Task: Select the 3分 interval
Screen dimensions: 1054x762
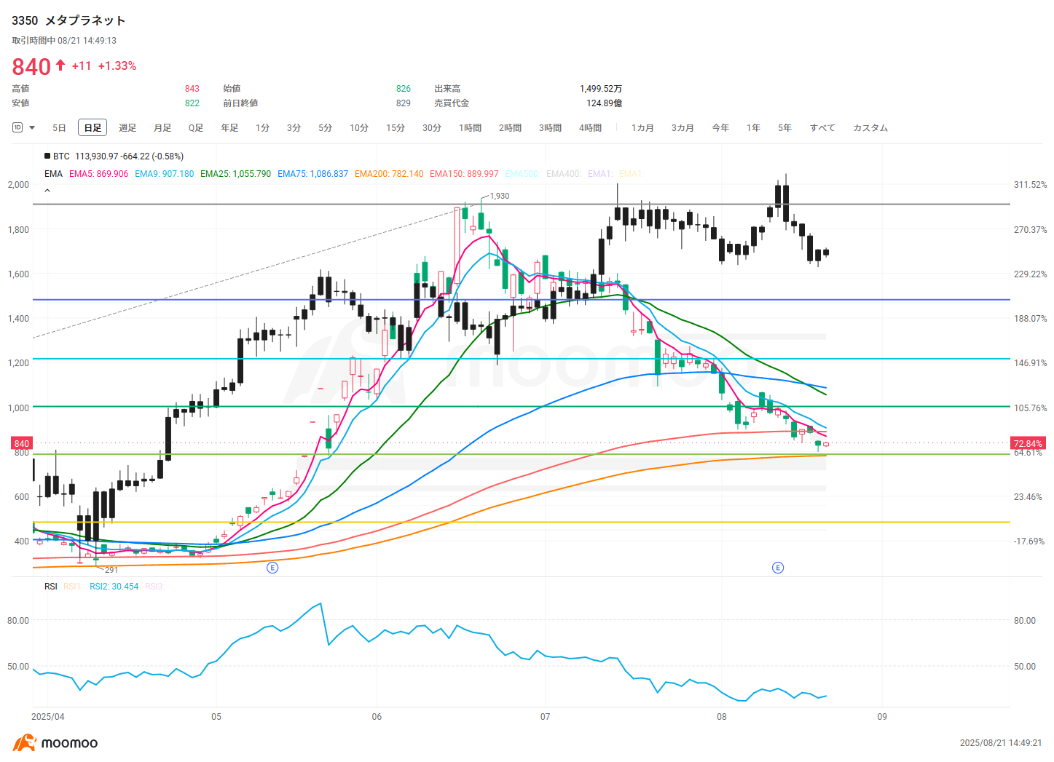Action: tap(294, 127)
